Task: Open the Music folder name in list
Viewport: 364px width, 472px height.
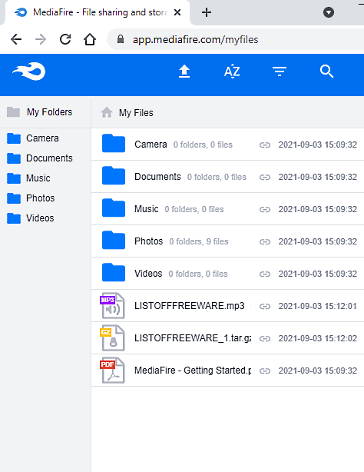Action: (146, 208)
